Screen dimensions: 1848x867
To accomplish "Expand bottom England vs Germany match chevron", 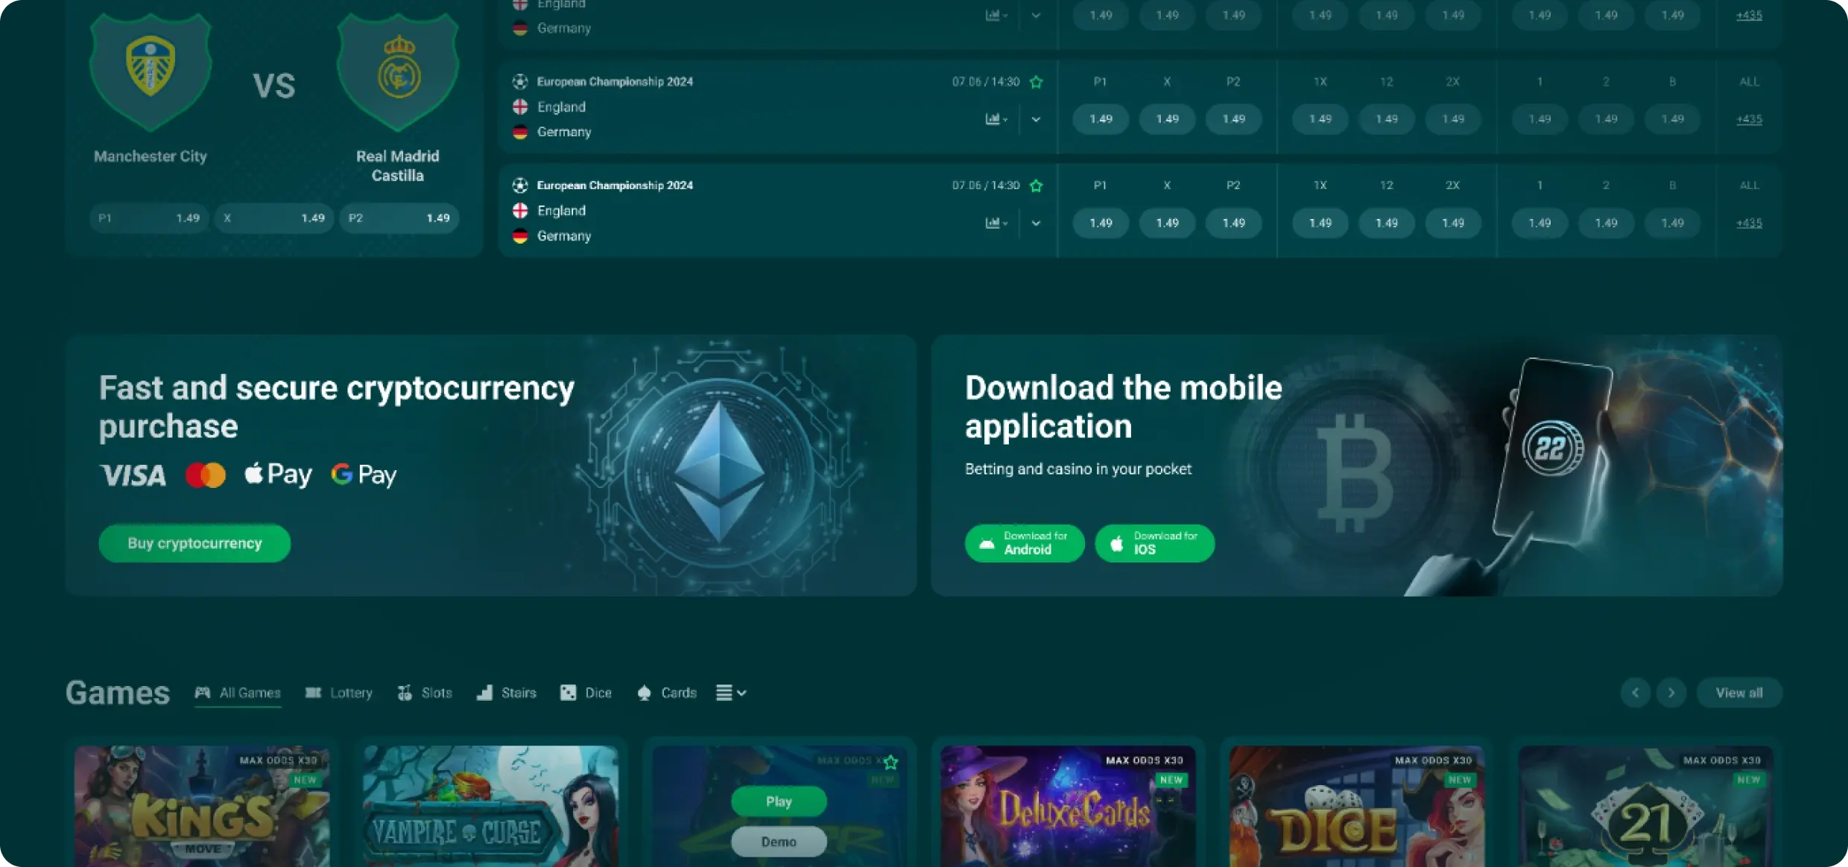I will pos(1036,223).
